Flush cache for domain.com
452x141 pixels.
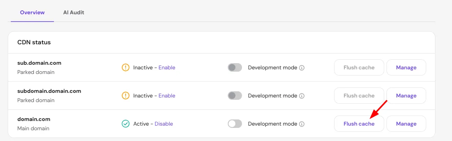tap(359, 124)
